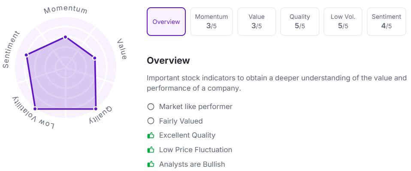
Task: Click thumbs-up icon beside Analysts are Bullish
Action: point(151,164)
